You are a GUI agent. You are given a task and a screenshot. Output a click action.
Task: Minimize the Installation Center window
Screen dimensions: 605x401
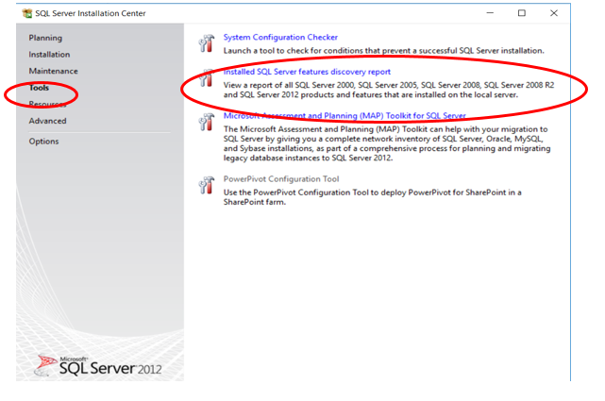[490, 13]
